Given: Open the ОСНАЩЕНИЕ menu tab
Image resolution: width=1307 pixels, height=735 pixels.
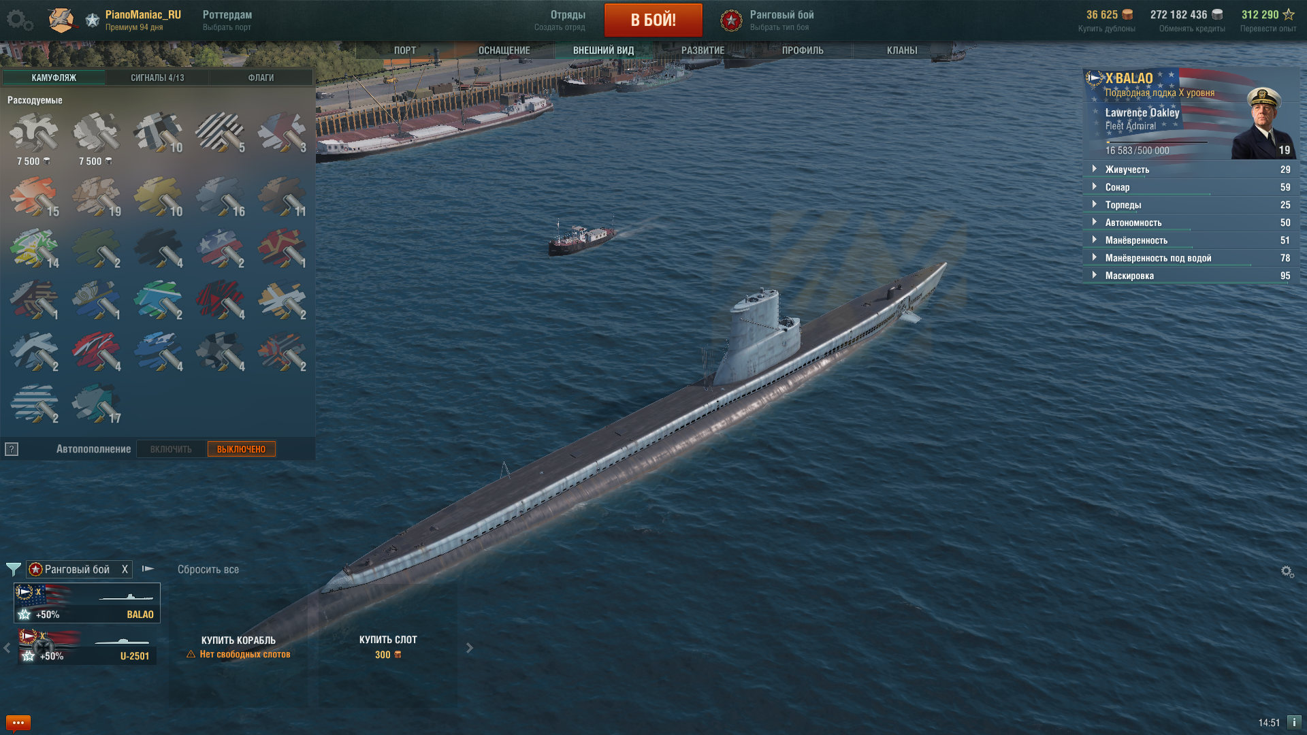Looking at the screenshot, I should [x=504, y=50].
